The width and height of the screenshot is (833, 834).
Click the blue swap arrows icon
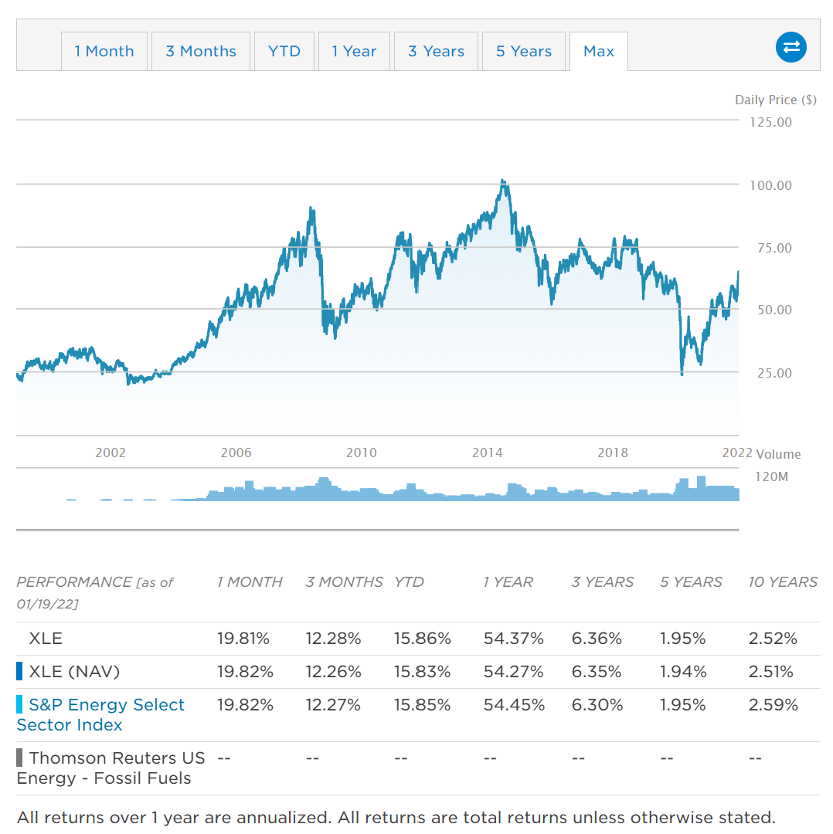[x=791, y=47]
